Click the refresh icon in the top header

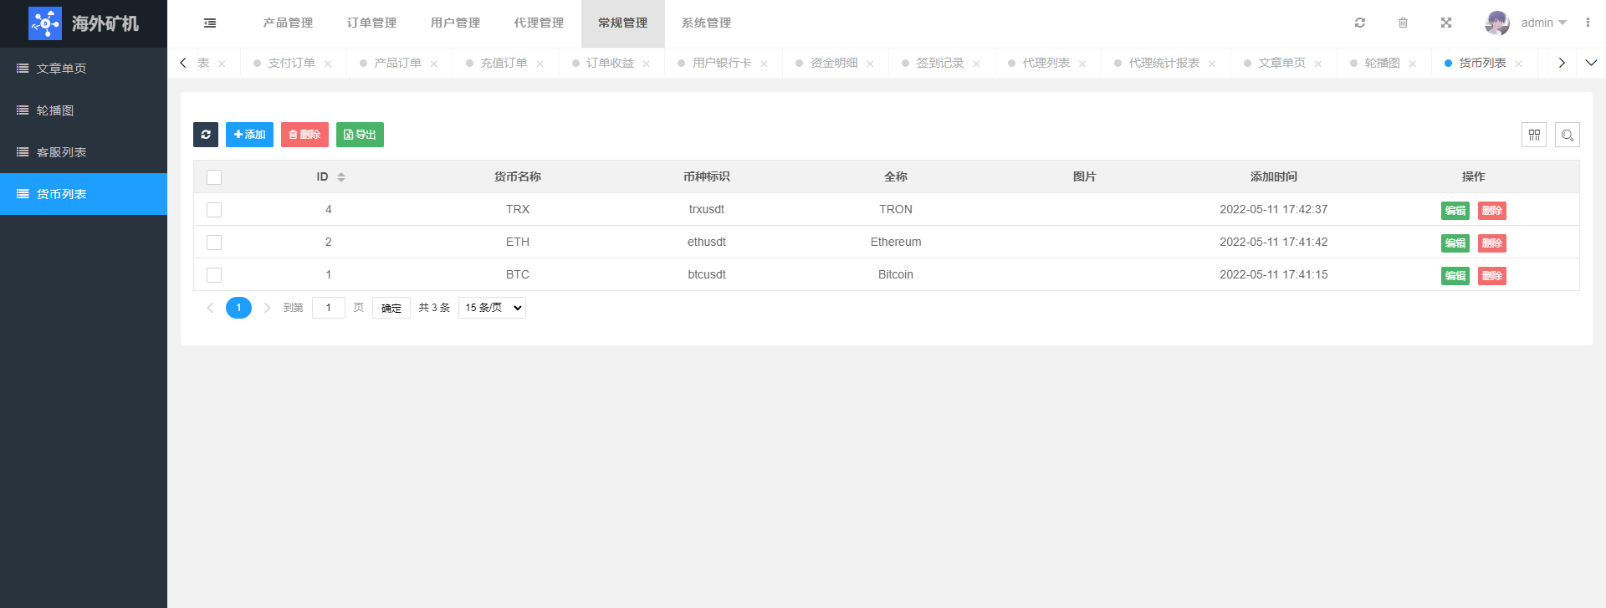1360,23
